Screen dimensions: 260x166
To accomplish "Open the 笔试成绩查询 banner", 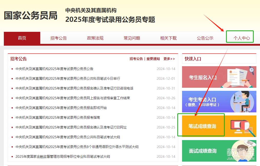I will (219, 126).
